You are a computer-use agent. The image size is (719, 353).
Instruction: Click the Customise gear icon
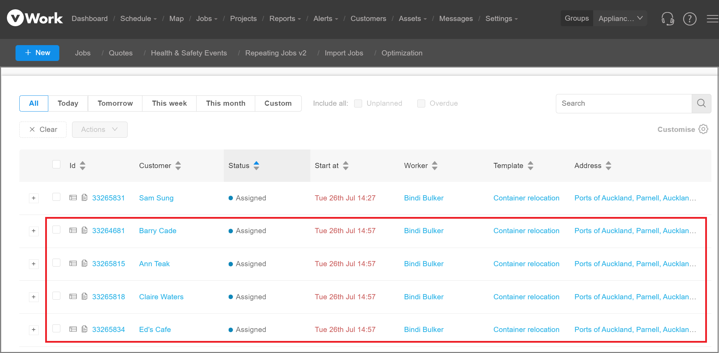[x=703, y=129]
